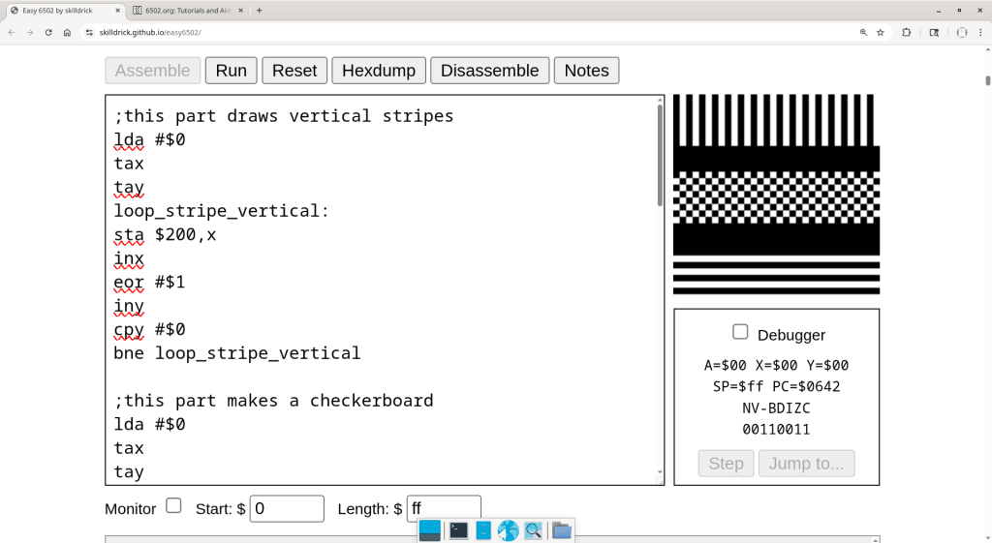
Task: Open the web browser globe dock icon
Action: 508,530
